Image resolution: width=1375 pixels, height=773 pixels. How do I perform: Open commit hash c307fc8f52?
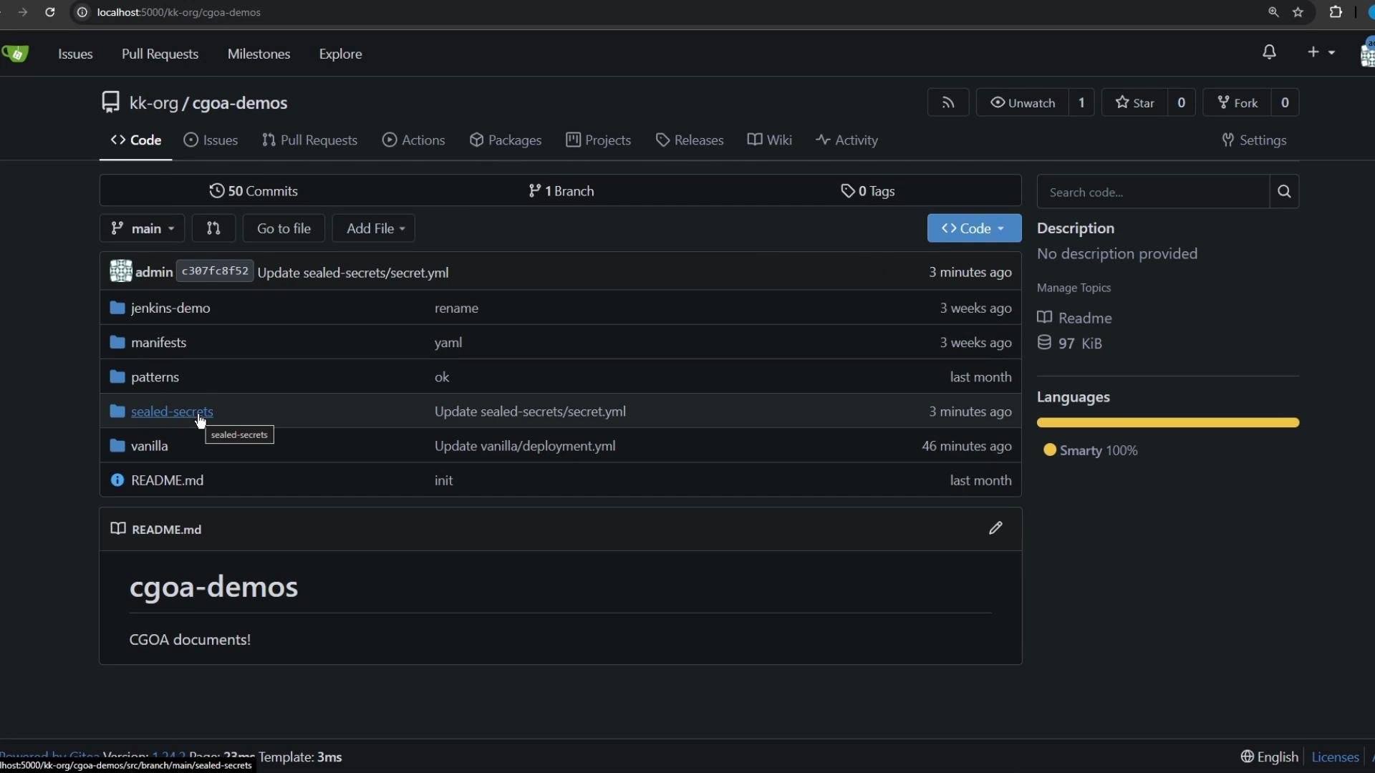215,271
